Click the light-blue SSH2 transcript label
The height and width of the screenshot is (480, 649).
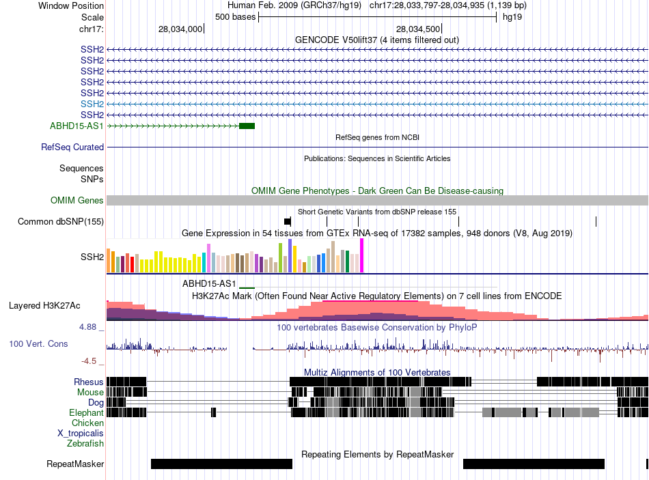92,104
